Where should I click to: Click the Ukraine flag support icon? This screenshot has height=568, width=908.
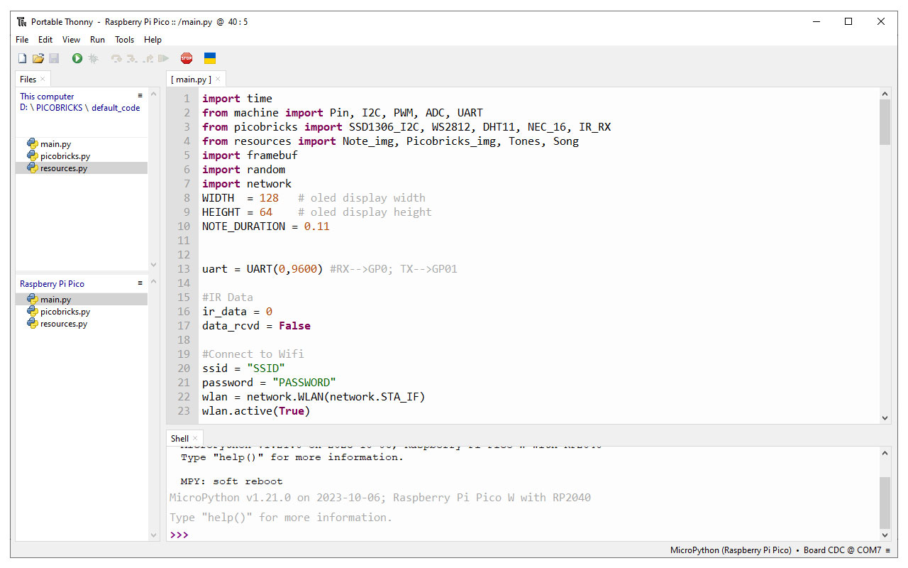pos(210,58)
